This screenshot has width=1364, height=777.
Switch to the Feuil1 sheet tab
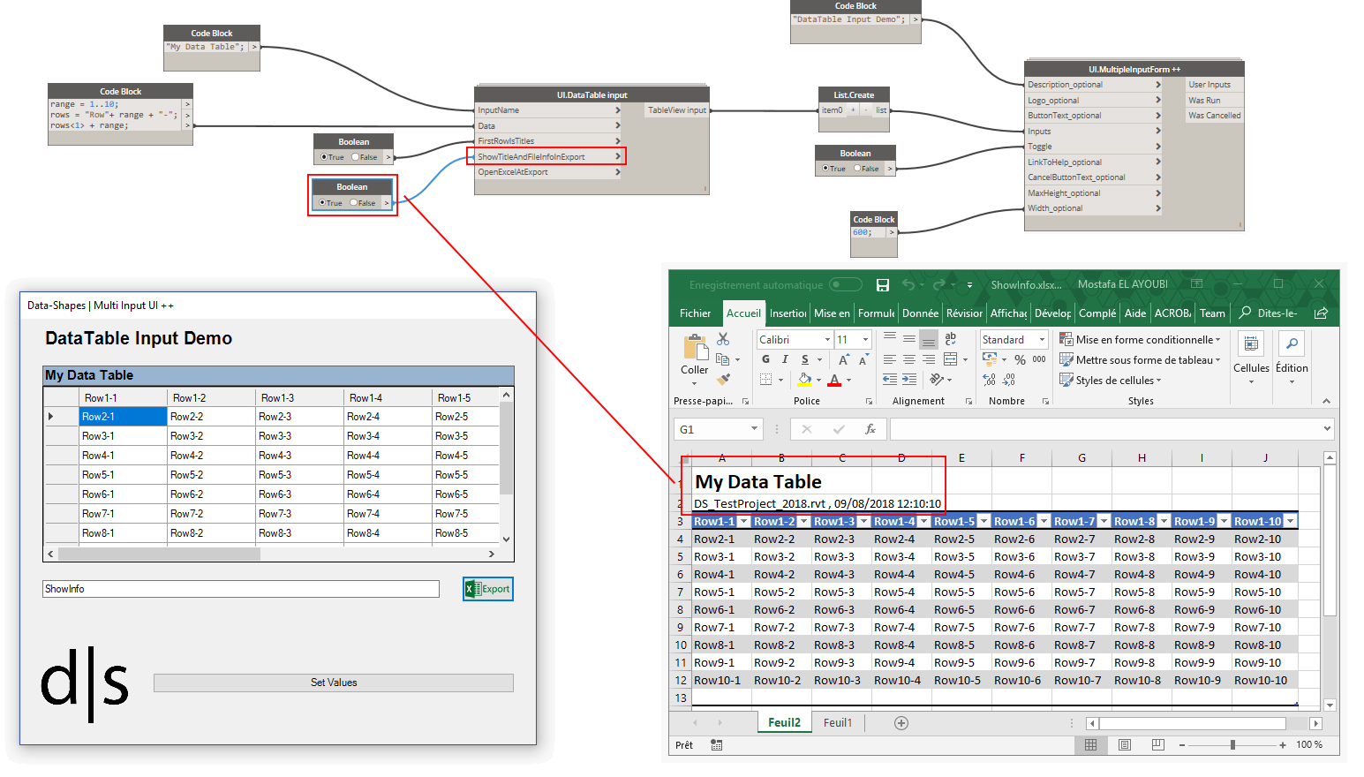838,723
